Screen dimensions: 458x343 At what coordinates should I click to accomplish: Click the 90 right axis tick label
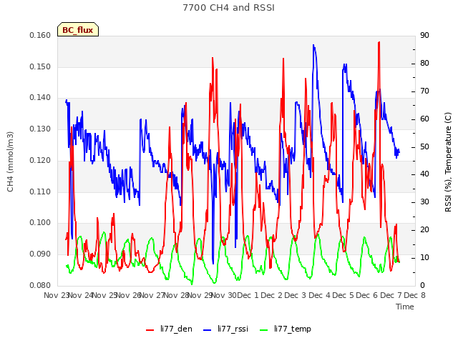click(x=424, y=35)
